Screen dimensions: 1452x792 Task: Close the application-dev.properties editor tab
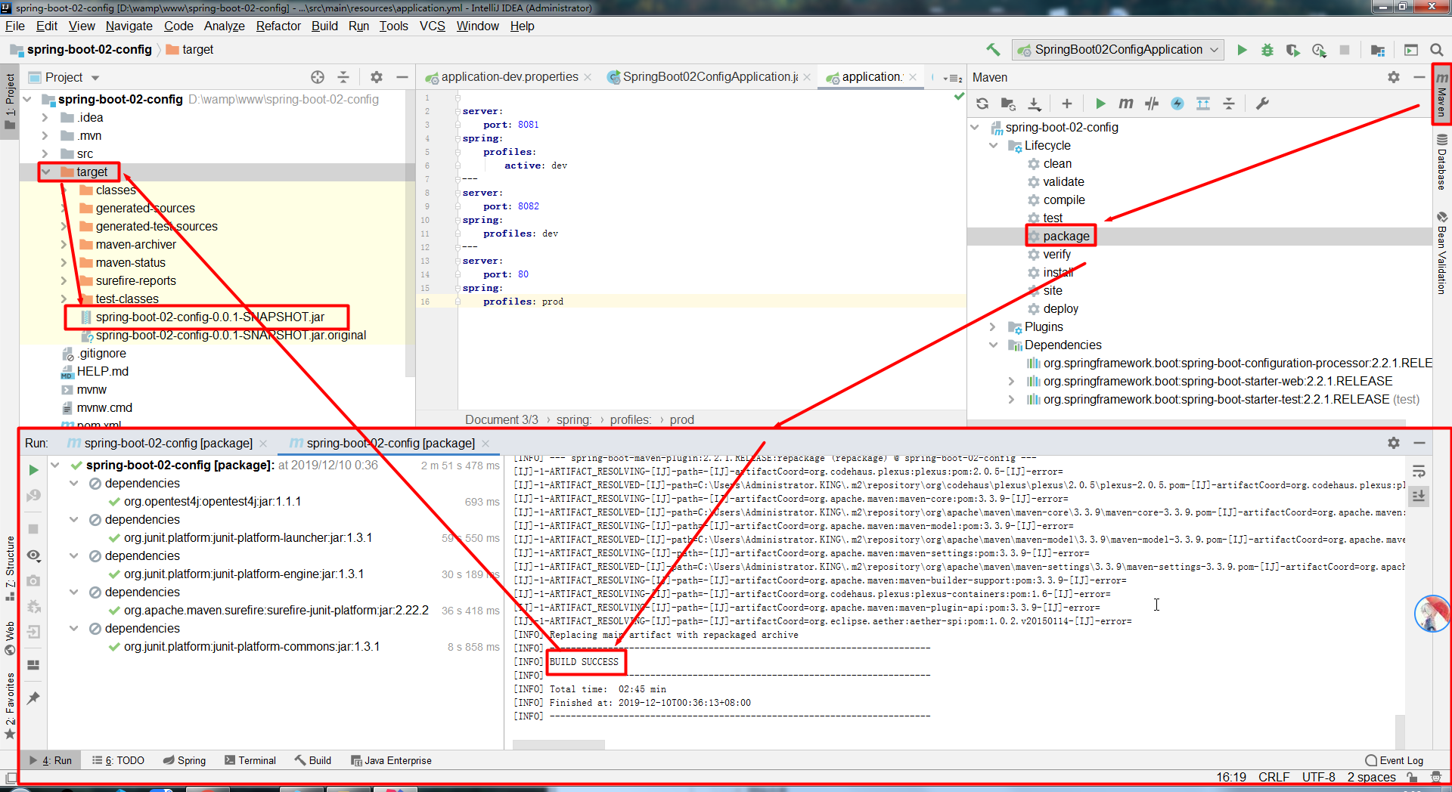589,77
